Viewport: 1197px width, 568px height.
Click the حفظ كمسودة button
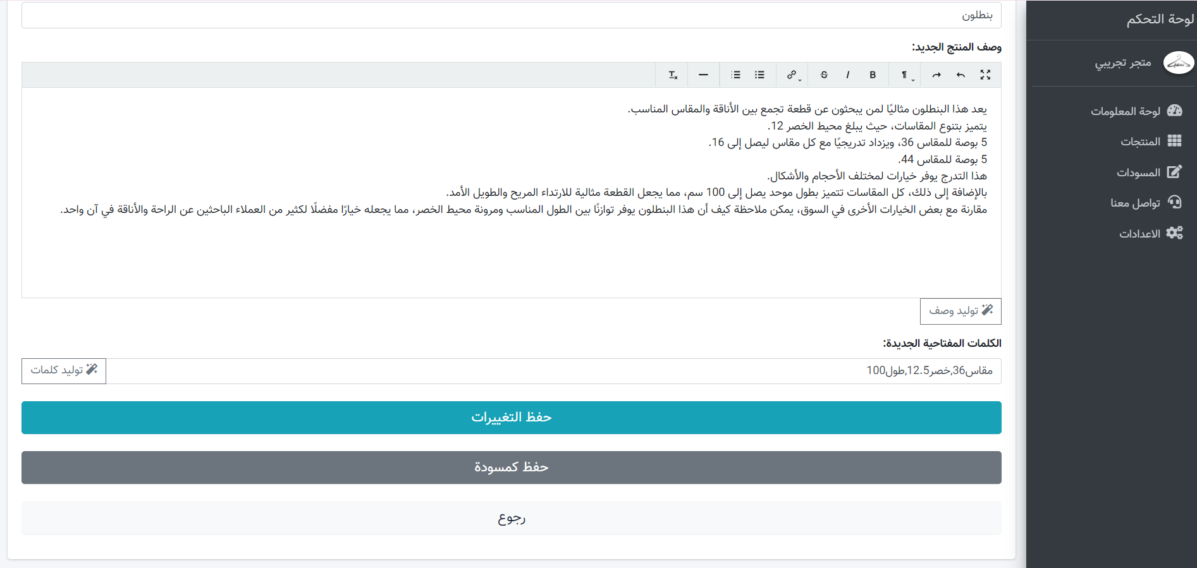[511, 468]
